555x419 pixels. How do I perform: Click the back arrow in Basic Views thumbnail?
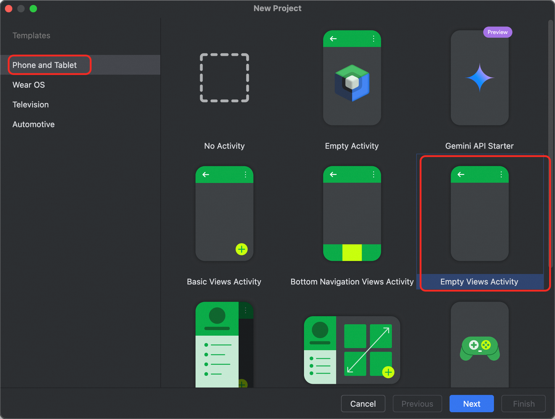tap(206, 175)
